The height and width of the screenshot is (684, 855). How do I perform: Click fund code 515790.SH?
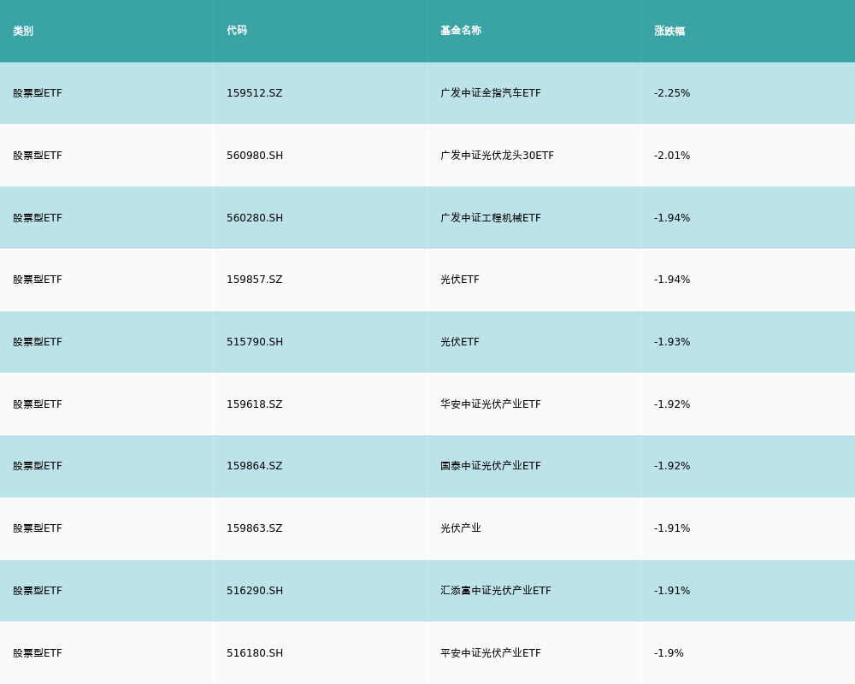tap(255, 342)
